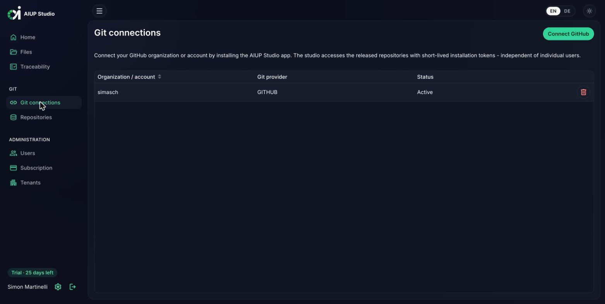This screenshot has width=605, height=304.
Task: Click the AIUP Studio title text
Action: click(39, 14)
